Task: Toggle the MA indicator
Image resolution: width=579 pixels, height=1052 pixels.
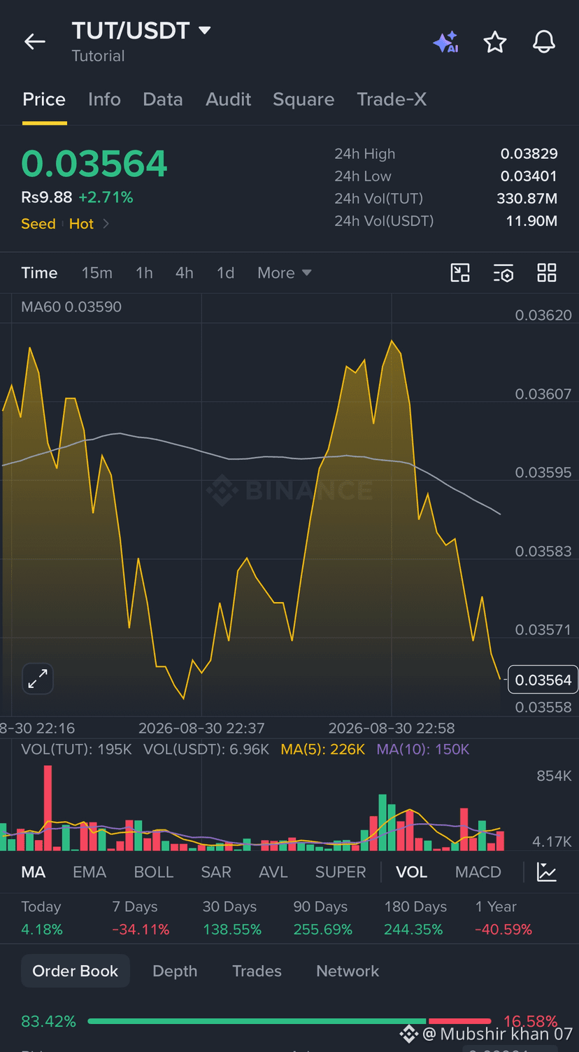Action: 34,872
